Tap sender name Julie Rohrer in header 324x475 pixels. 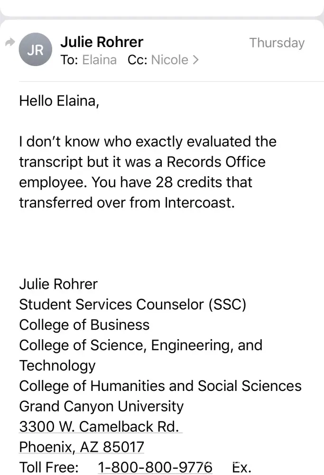[x=102, y=42]
